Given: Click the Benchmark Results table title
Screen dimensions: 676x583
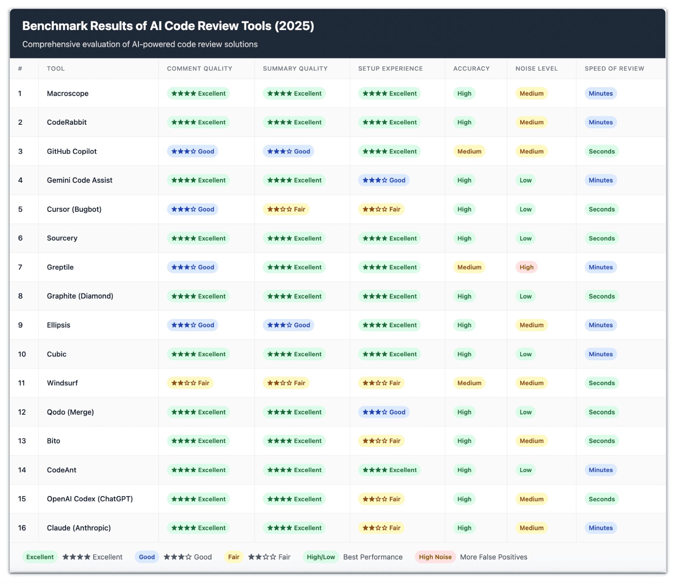Looking at the screenshot, I should pos(168,26).
